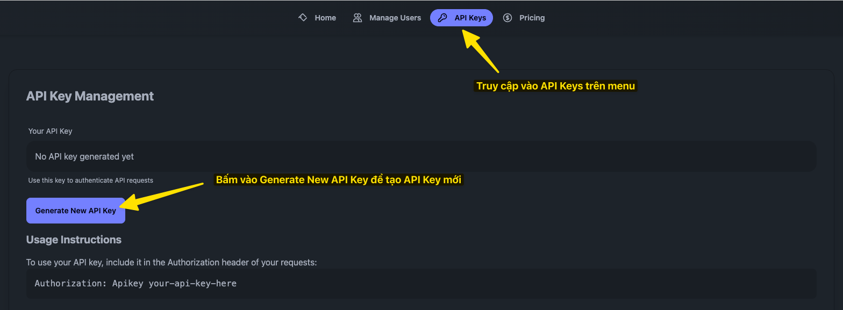This screenshot has height=310, width=843.
Task: Click the Manage Users people icon
Action: (357, 18)
